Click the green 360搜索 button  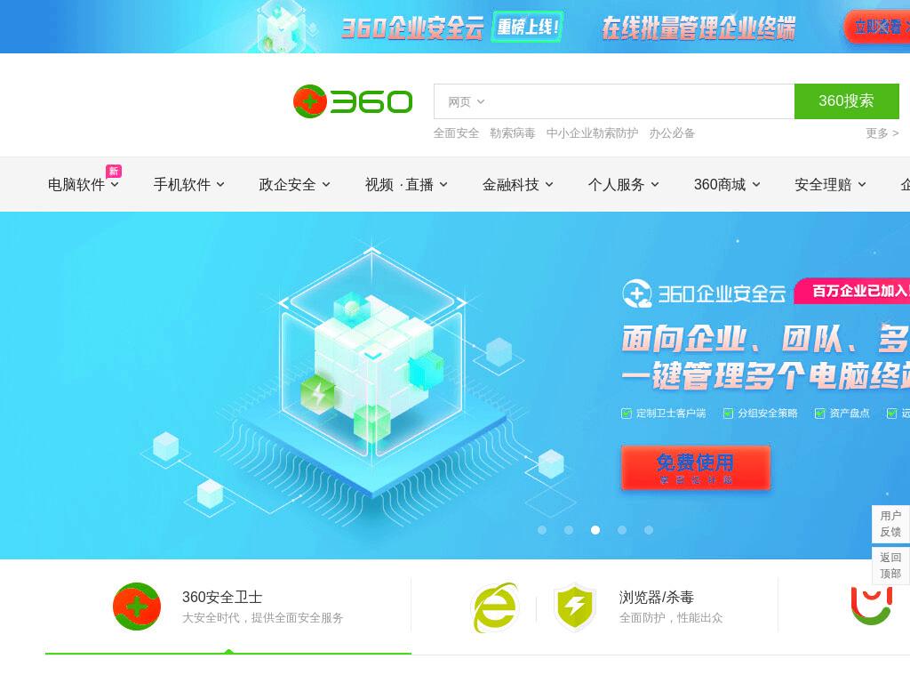click(847, 101)
